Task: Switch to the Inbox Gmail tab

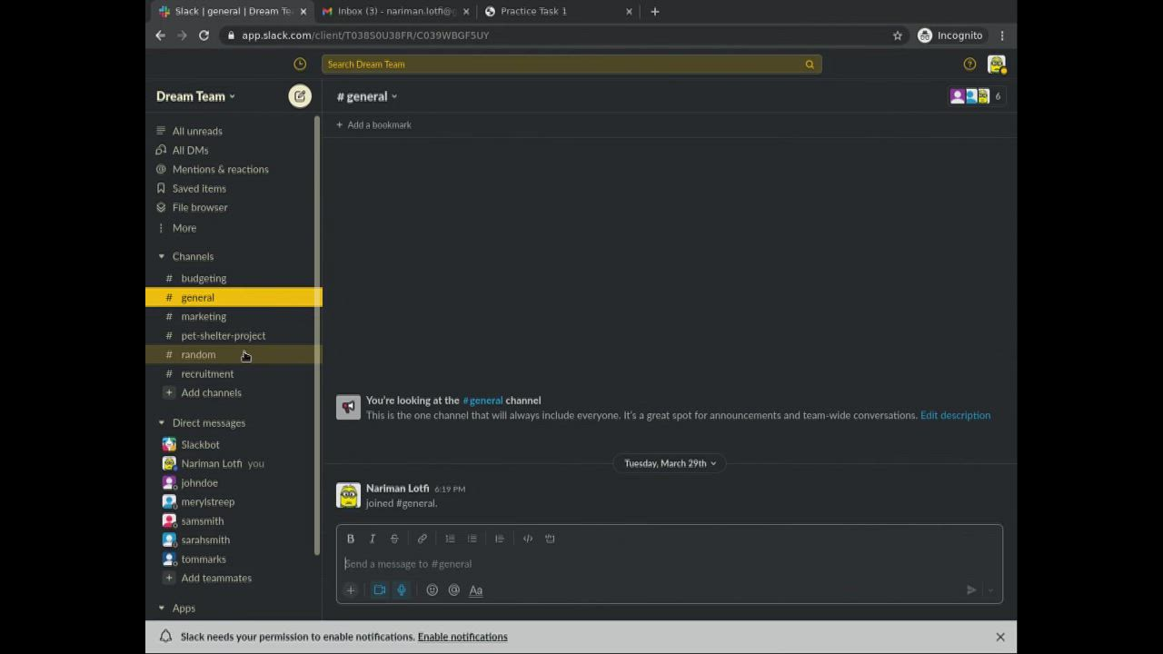Action: tap(396, 11)
